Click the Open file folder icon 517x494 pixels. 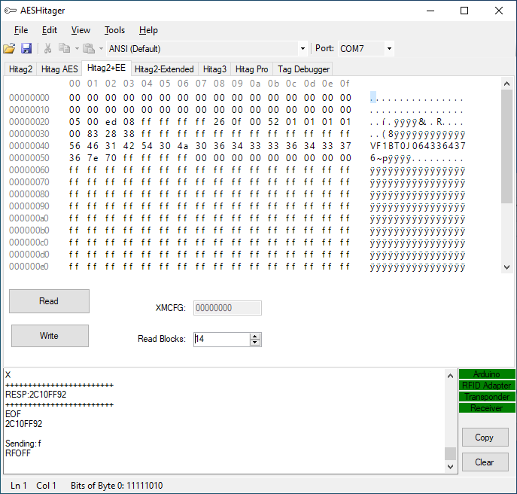pyautogui.click(x=9, y=48)
